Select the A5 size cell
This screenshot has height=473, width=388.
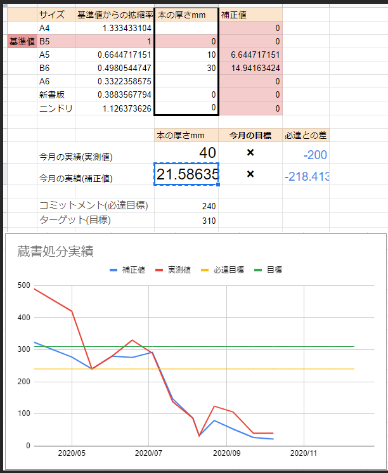click(56, 55)
